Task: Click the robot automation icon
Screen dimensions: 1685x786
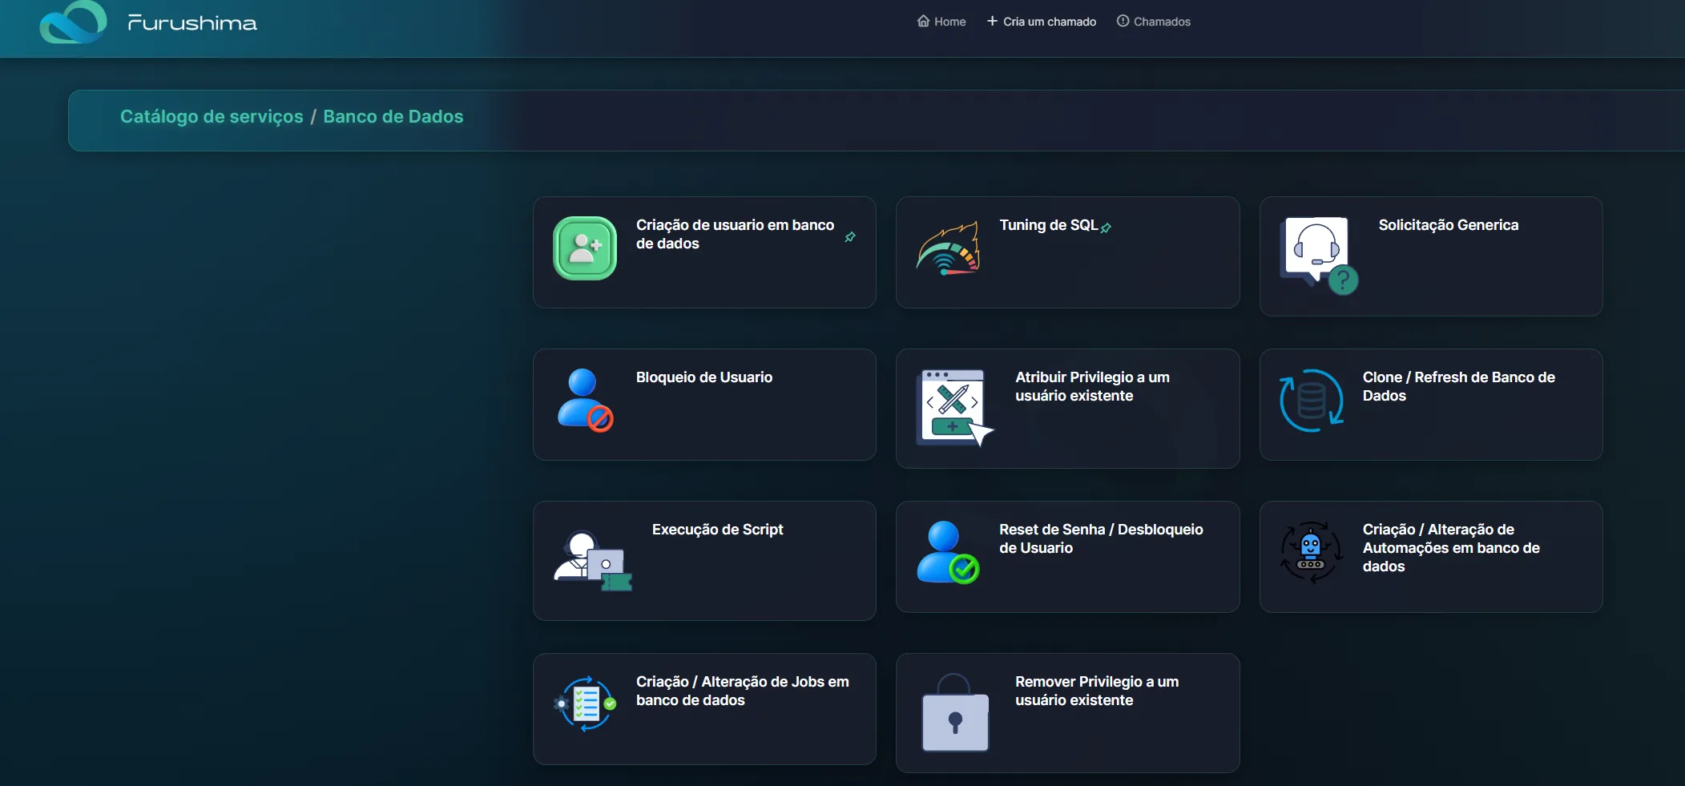Action: click(1312, 553)
